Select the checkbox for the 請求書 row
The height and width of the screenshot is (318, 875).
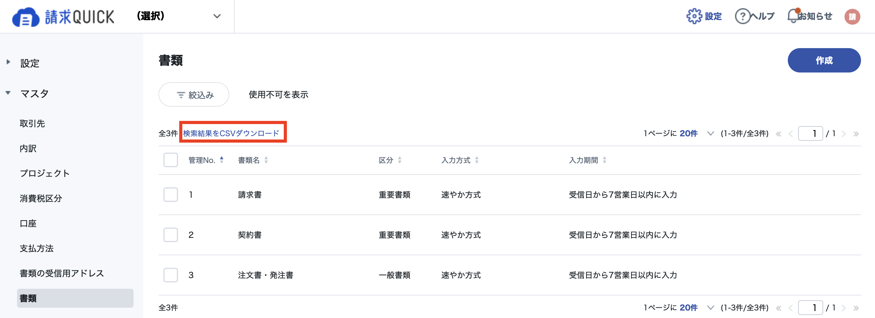[x=170, y=194]
